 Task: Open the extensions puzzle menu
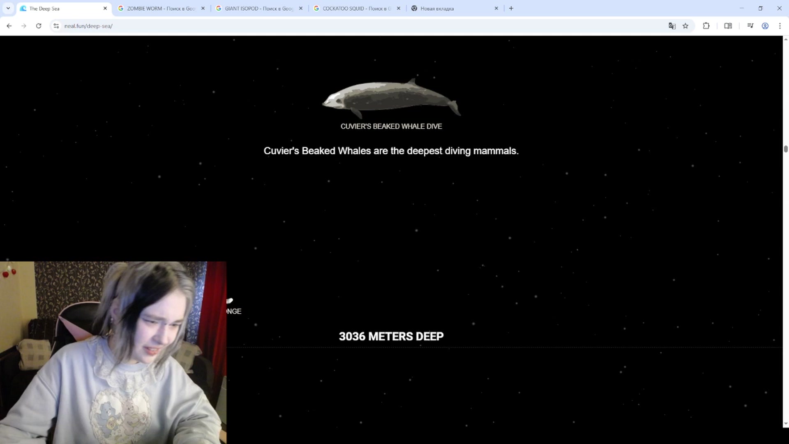click(x=706, y=26)
